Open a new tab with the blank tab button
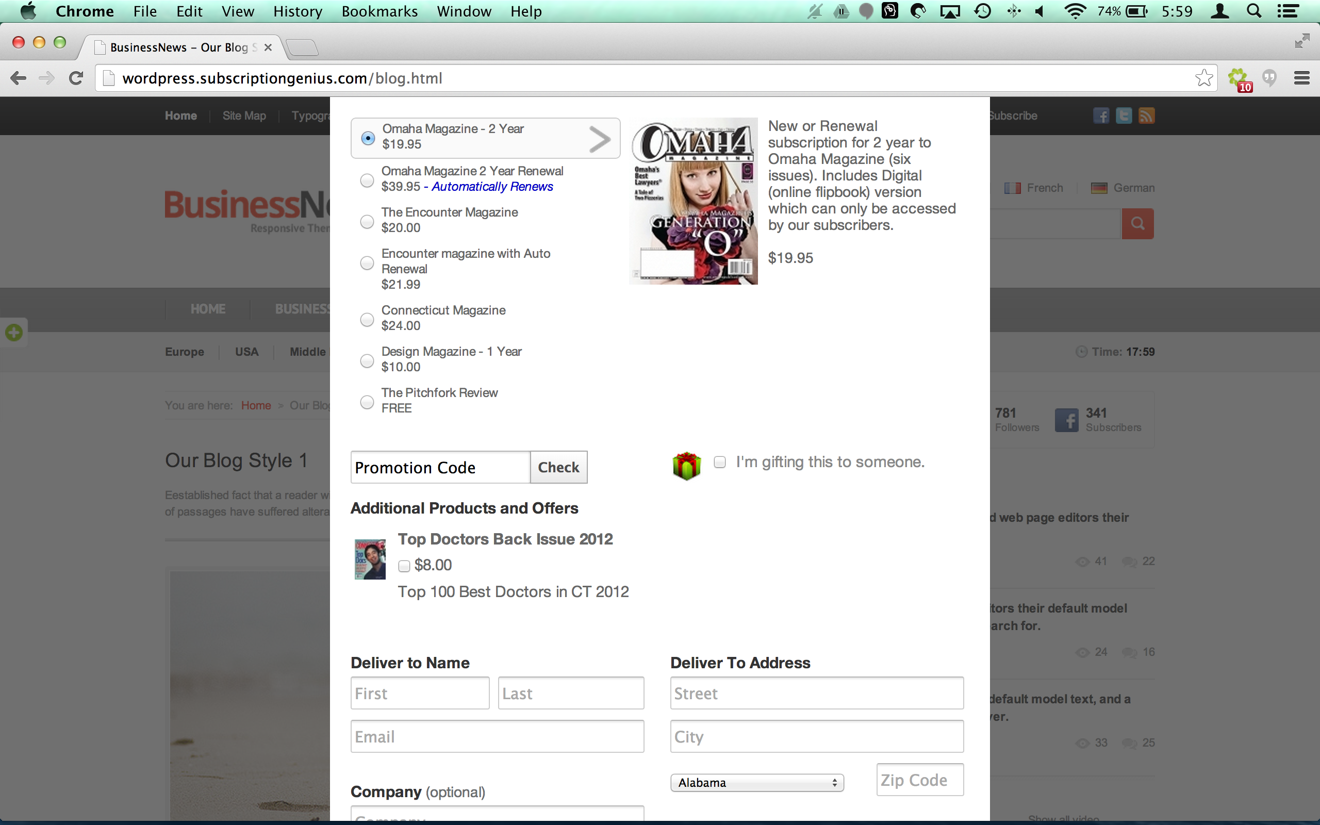Image resolution: width=1320 pixels, height=825 pixels. pyautogui.click(x=302, y=47)
